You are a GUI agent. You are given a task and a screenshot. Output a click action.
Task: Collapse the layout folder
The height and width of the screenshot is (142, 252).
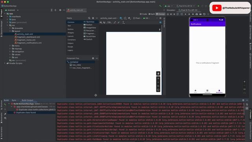(10, 31)
